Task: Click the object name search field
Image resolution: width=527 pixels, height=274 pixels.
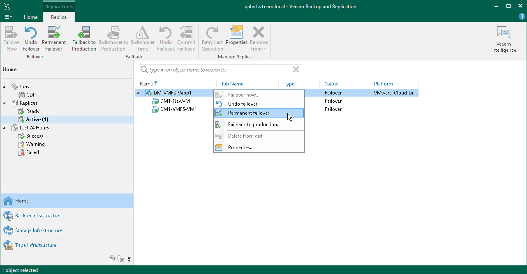Action: click(218, 70)
